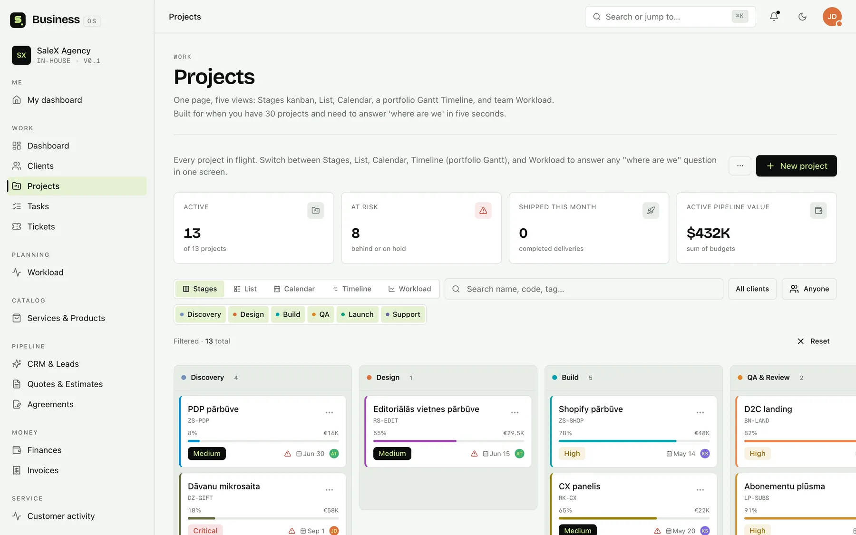This screenshot has height=535, width=856.
Task: Switch to the Timeline view tab
Action: pyautogui.click(x=352, y=289)
